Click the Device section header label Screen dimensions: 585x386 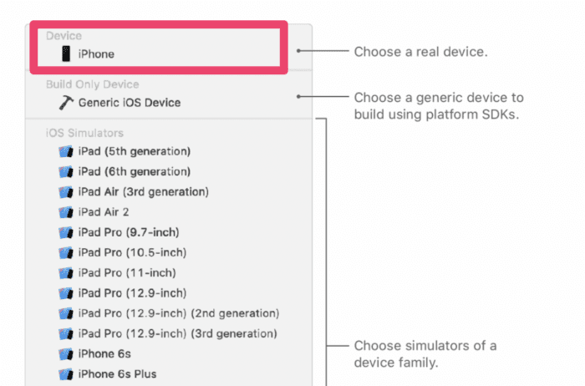tap(64, 36)
